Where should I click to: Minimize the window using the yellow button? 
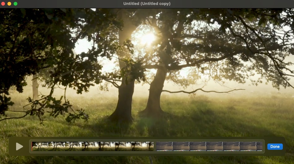coord(9,4)
